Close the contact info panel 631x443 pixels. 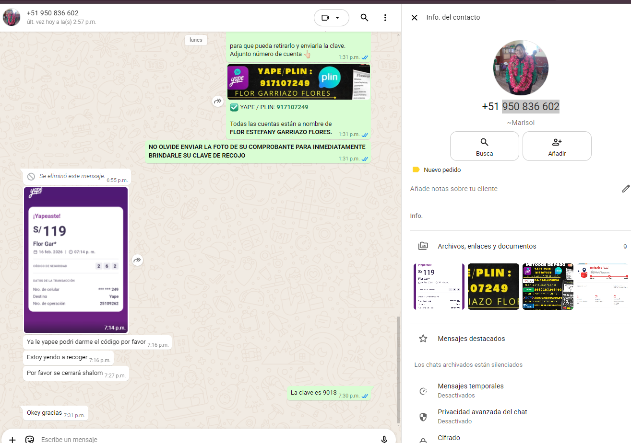[x=415, y=18]
